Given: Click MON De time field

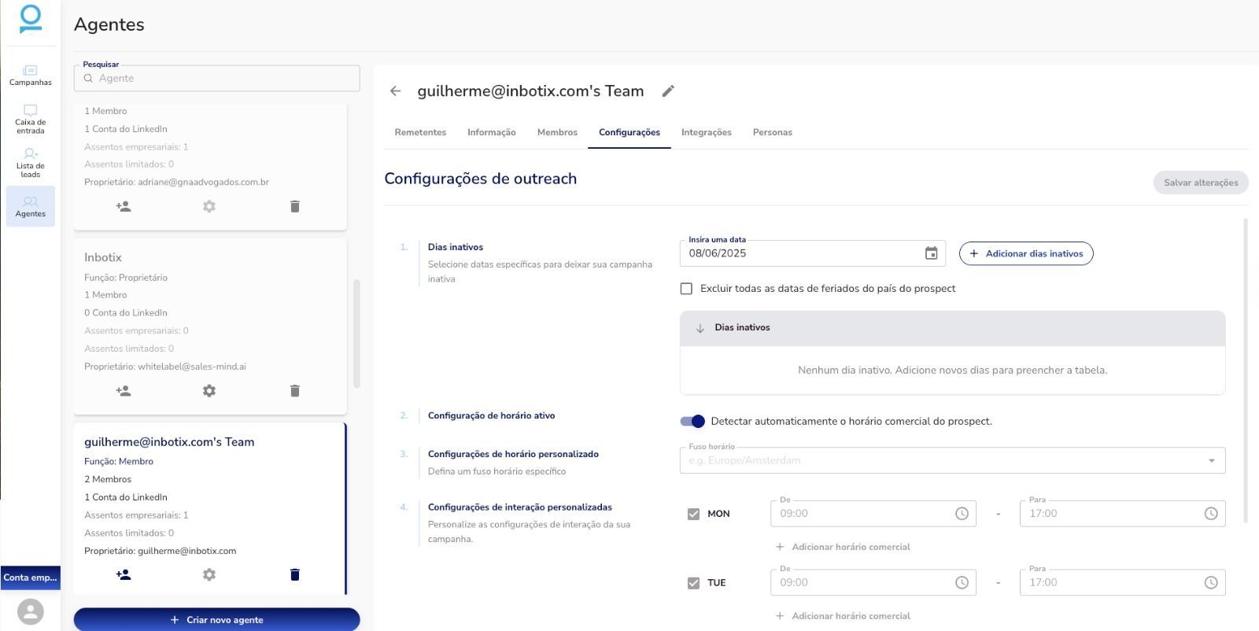Looking at the screenshot, I should click(x=873, y=514).
